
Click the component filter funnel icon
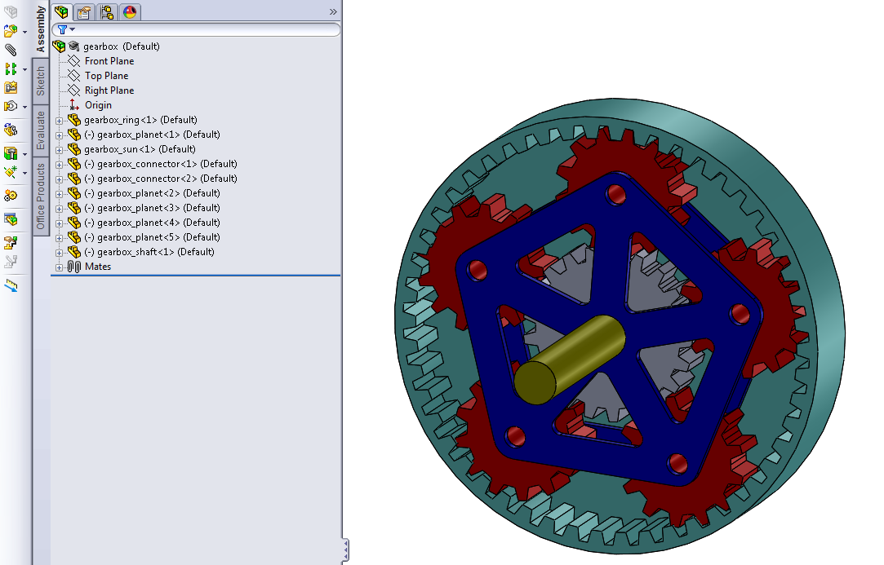click(63, 29)
